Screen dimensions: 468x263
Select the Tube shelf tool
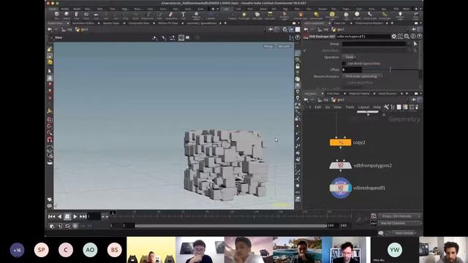(x=76, y=15)
